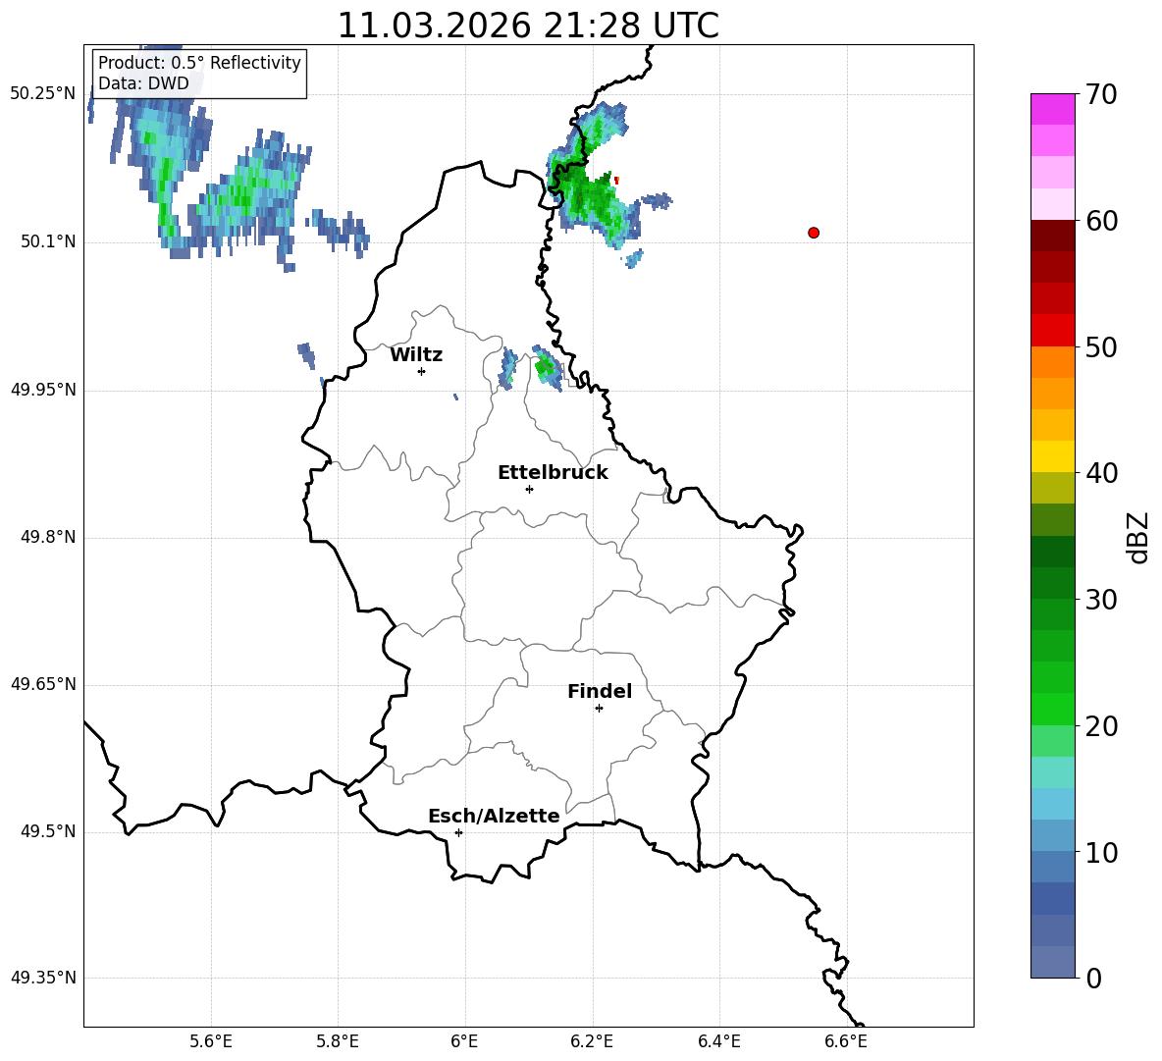Click the large green echo on northeast border

(x=592, y=178)
